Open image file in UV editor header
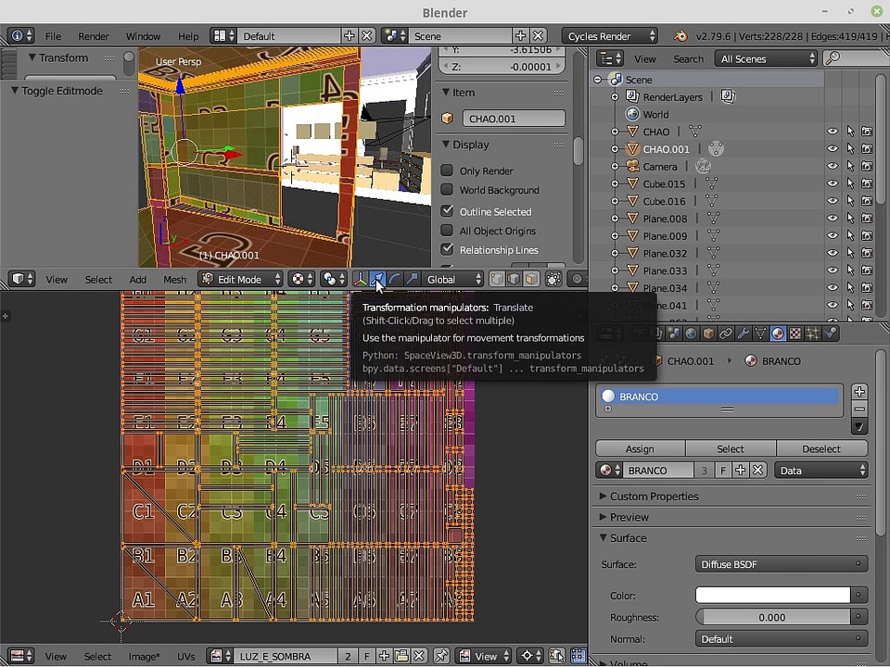The image size is (890, 667). (401, 656)
